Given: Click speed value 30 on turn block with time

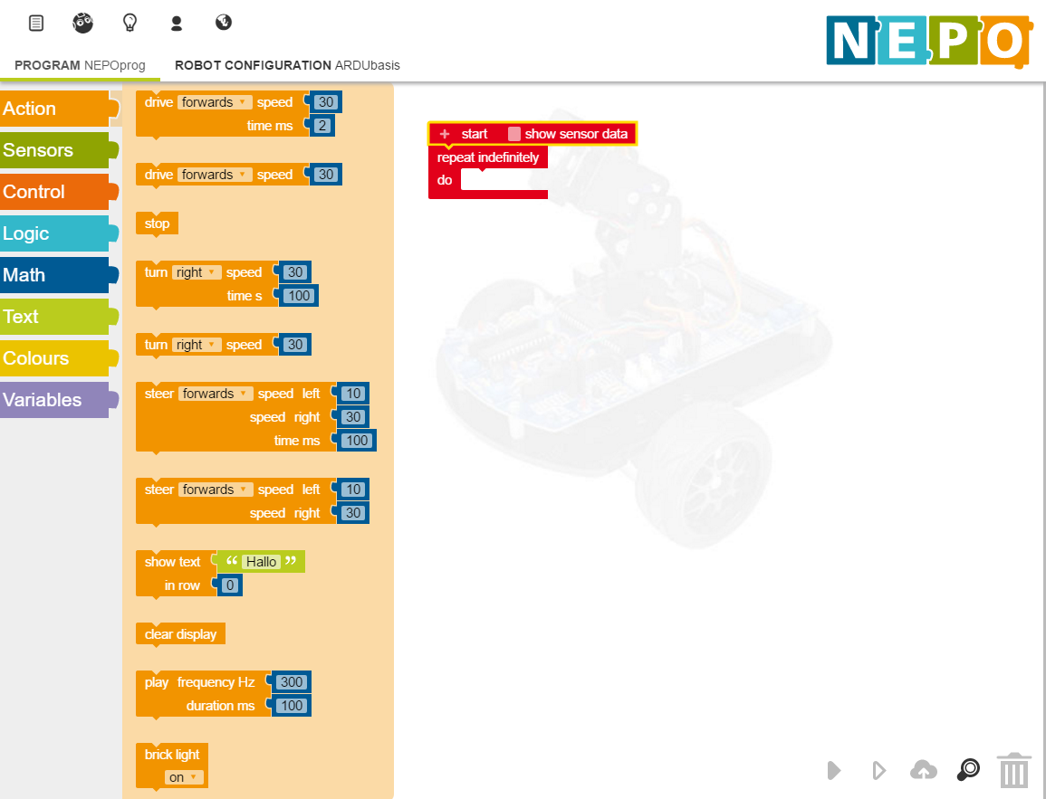Looking at the screenshot, I should click(295, 271).
